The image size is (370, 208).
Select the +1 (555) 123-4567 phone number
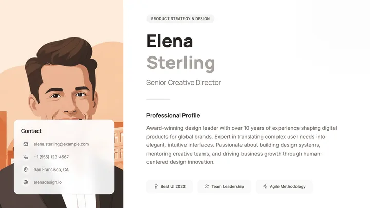coord(51,157)
